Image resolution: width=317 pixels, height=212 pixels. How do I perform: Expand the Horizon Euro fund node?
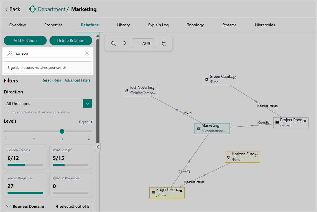(256, 155)
